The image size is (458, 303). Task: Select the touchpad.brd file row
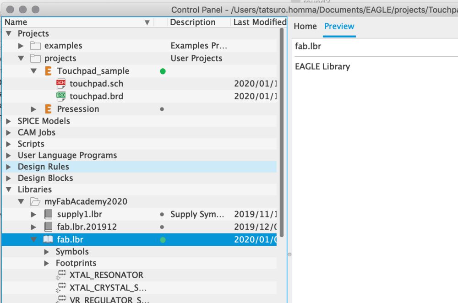(x=139, y=96)
